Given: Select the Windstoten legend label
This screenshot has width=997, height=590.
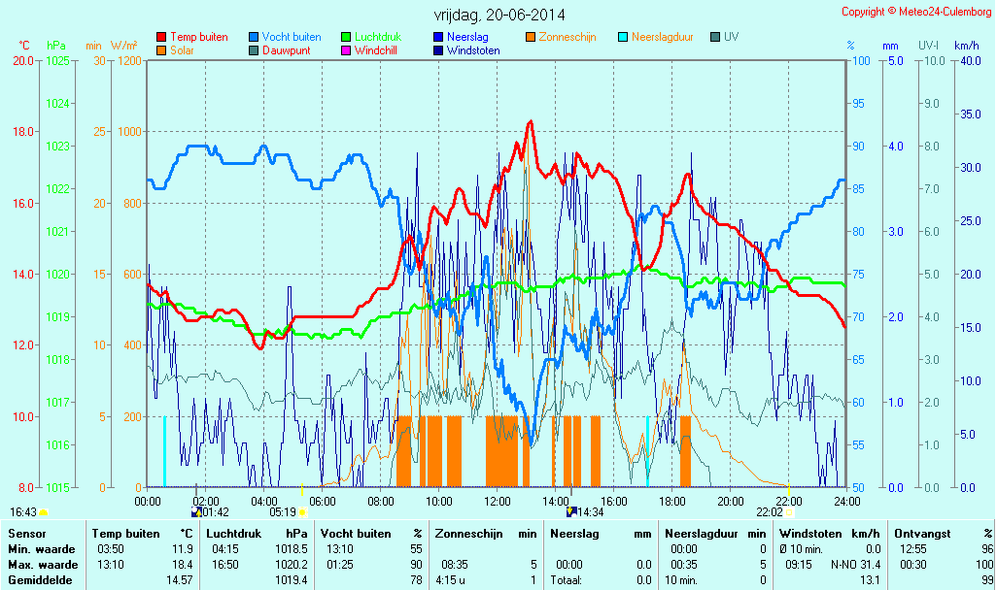Looking at the screenshot, I should (x=473, y=50).
